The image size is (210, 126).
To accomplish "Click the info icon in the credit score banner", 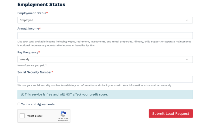I will coord(23,95).
